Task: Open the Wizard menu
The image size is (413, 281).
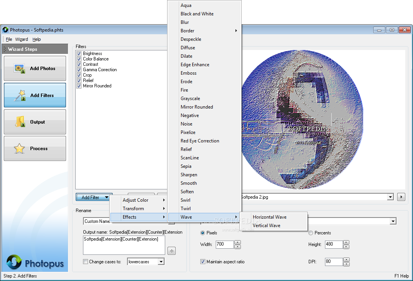Action: pos(22,39)
